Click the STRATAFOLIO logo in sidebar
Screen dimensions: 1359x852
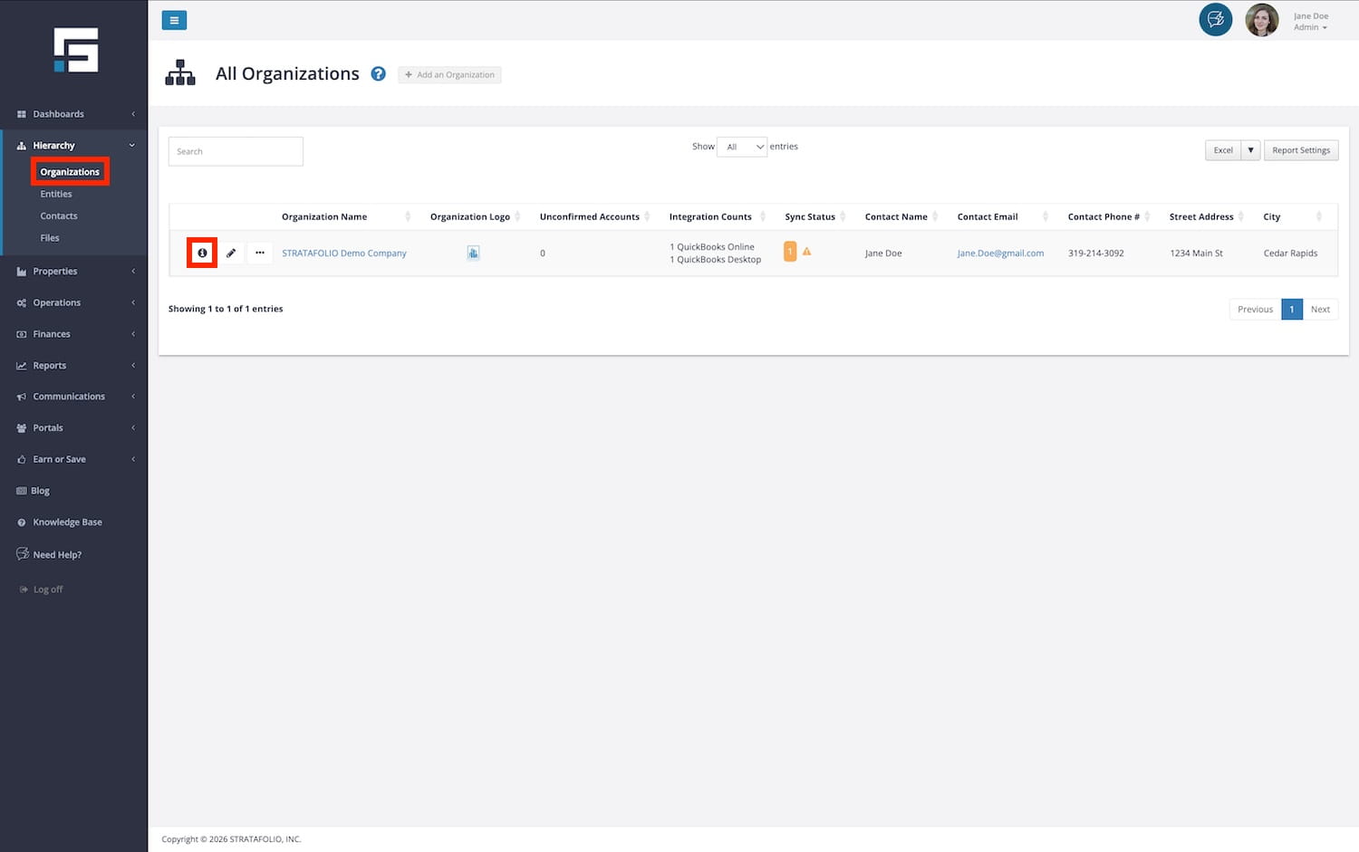[x=75, y=51]
